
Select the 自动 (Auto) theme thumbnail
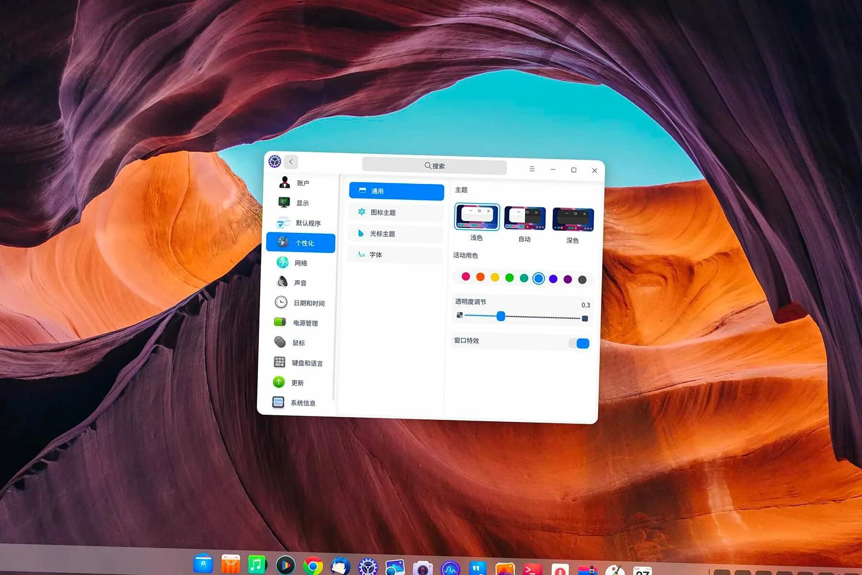tap(525, 218)
